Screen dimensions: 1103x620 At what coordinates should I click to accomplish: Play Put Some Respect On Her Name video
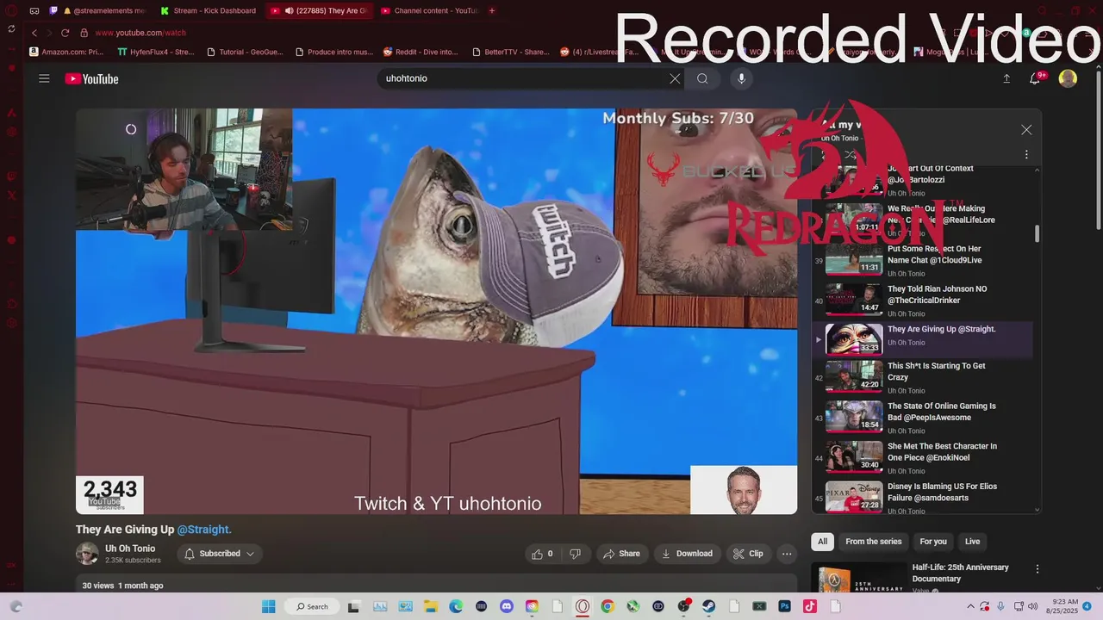pyautogui.click(x=922, y=260)
